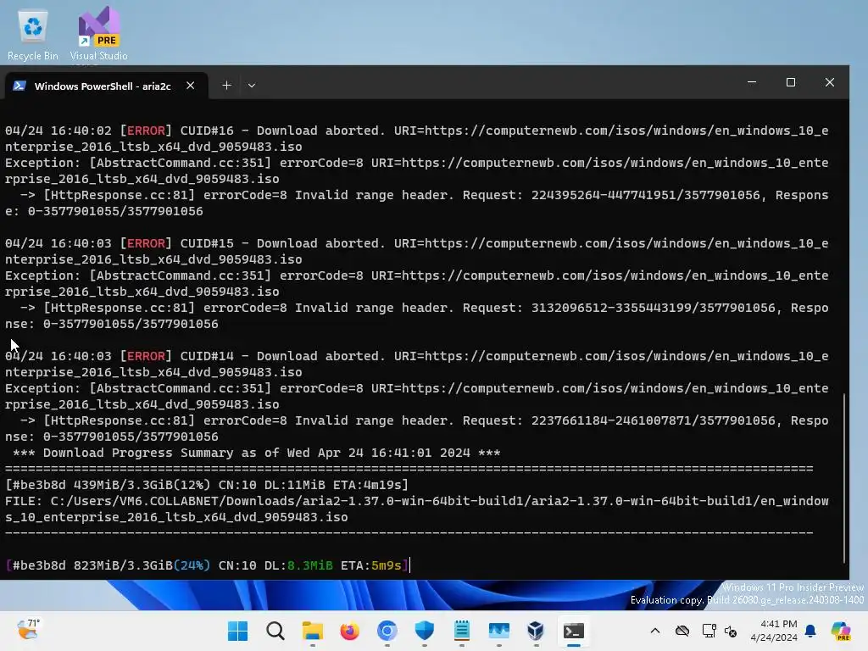This screenshot has height=651, width=868.
Task: Show hidden system tray icons
Action: [x=655, y=631]
